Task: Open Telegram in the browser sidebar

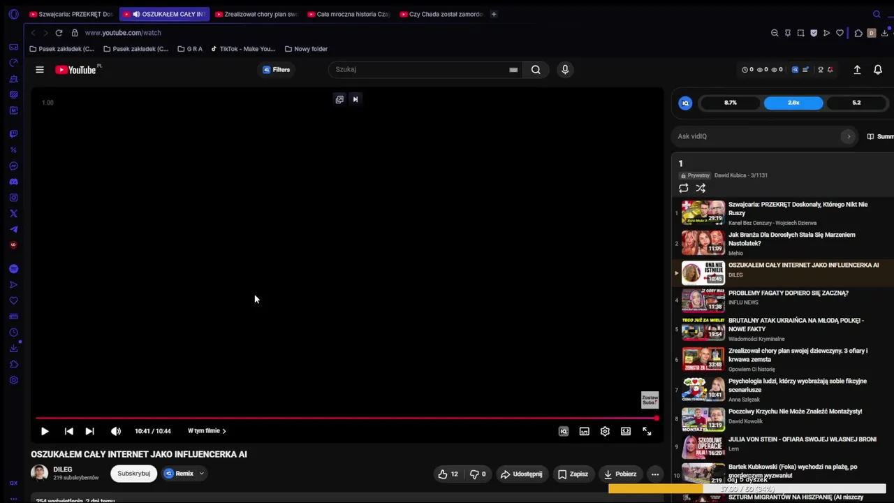Action: pyautogui.click(x=13, y=230)
